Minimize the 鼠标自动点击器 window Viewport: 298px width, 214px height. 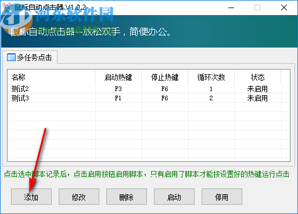231,8
